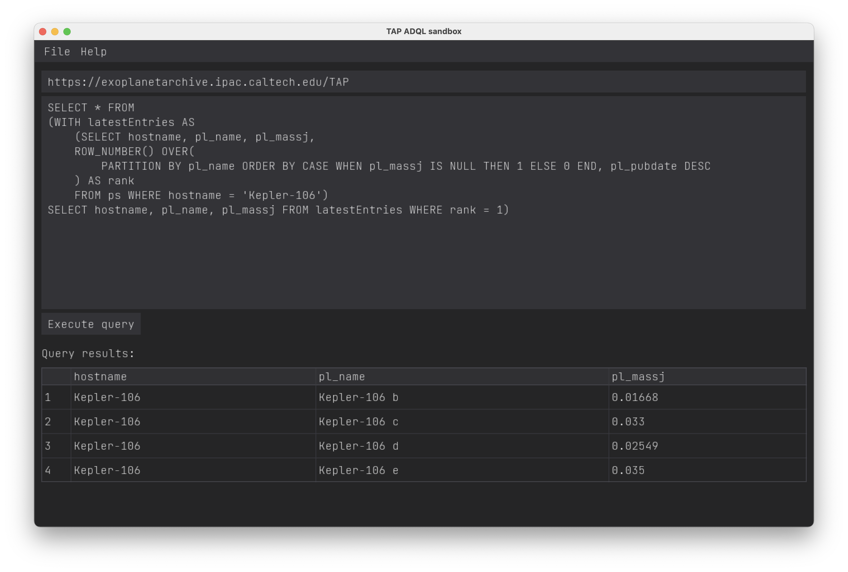Click the Execute query button
The image size is (848, 572).
coord(91,324)
